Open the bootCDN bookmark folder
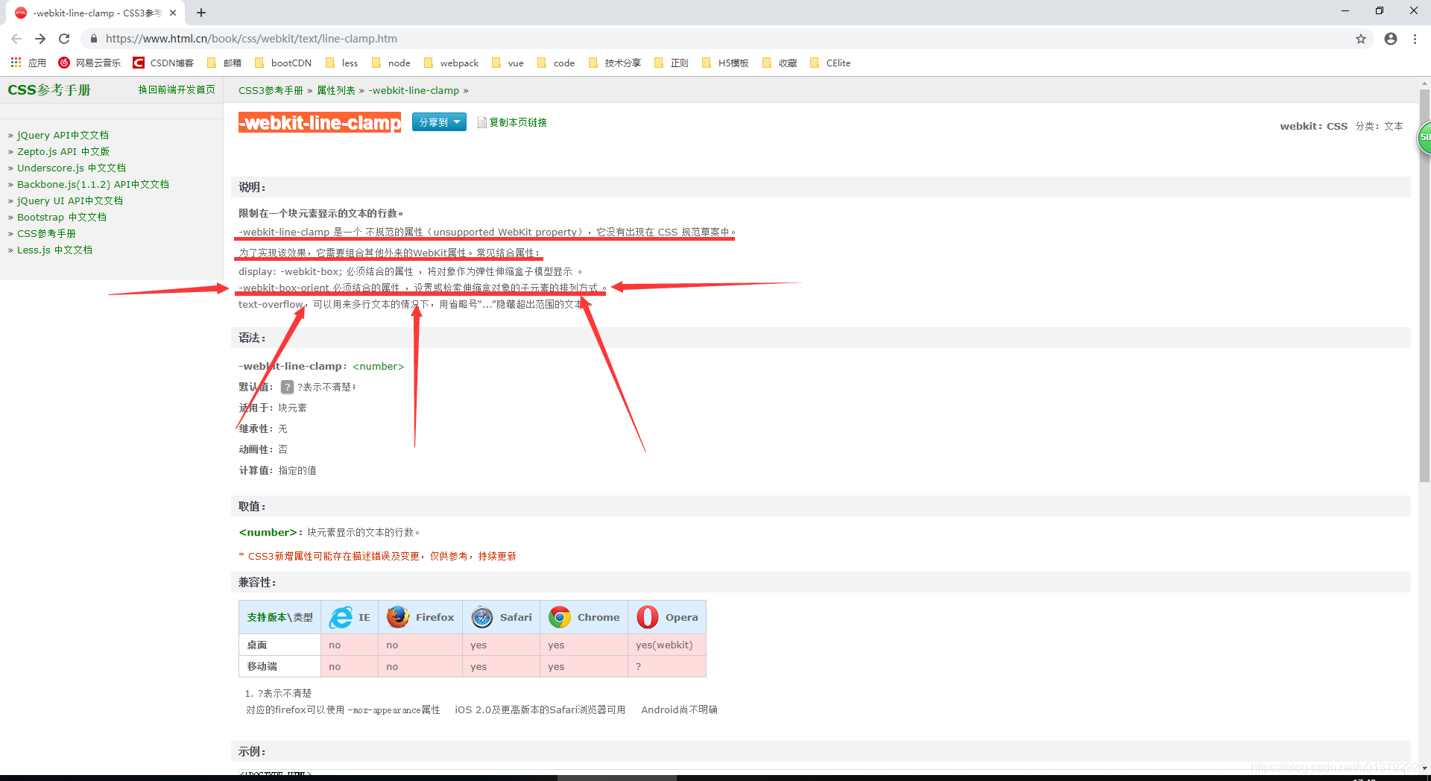Viewport: 1431px width, 781px height. pyautogui.click(x=283, y=63)
